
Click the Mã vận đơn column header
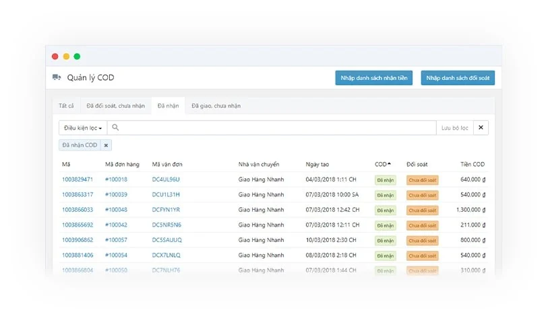tap(167, 164)
